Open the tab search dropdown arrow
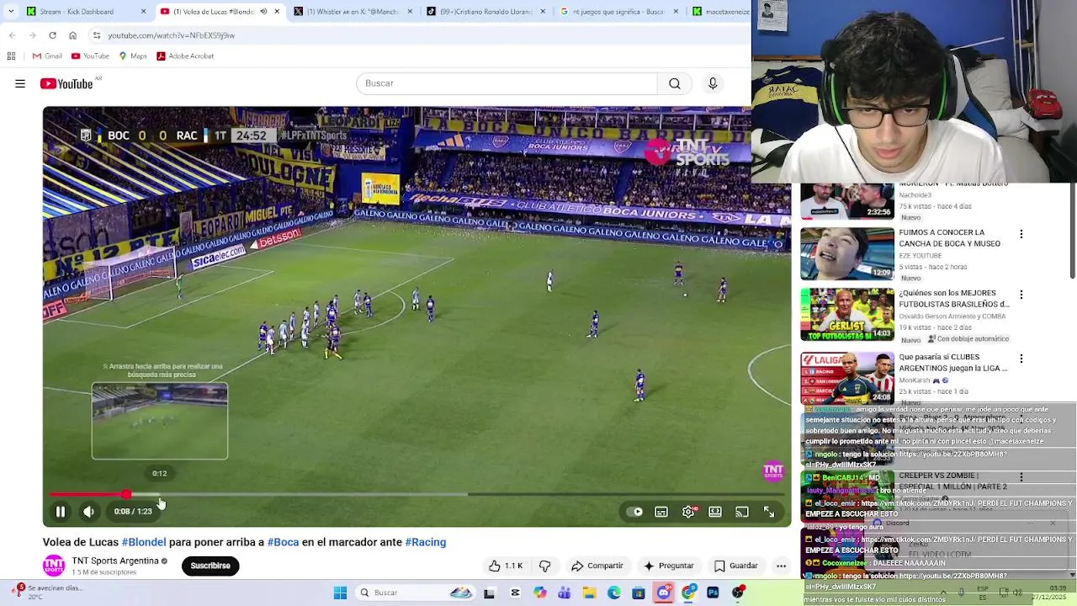This screenshot has width=1077, height=606. point(10,12)
